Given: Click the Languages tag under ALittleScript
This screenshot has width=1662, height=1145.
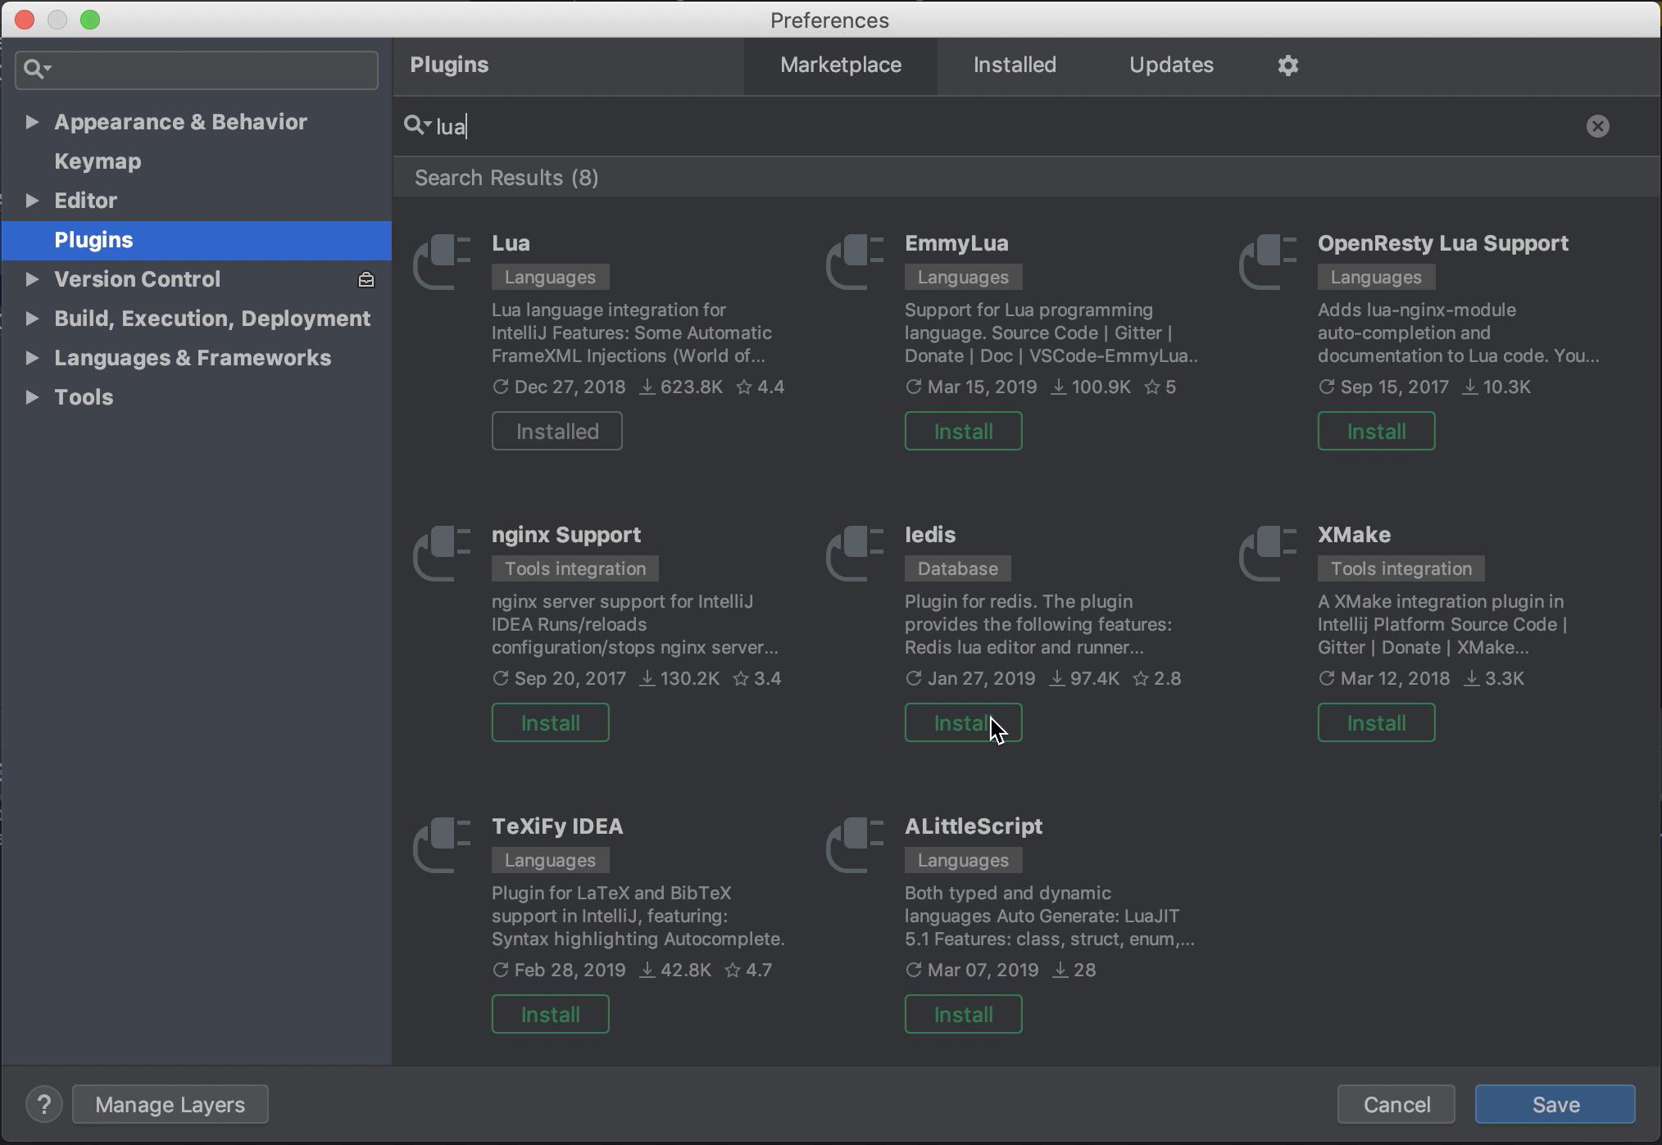Looking at the screenshot, I should [963, 860].
